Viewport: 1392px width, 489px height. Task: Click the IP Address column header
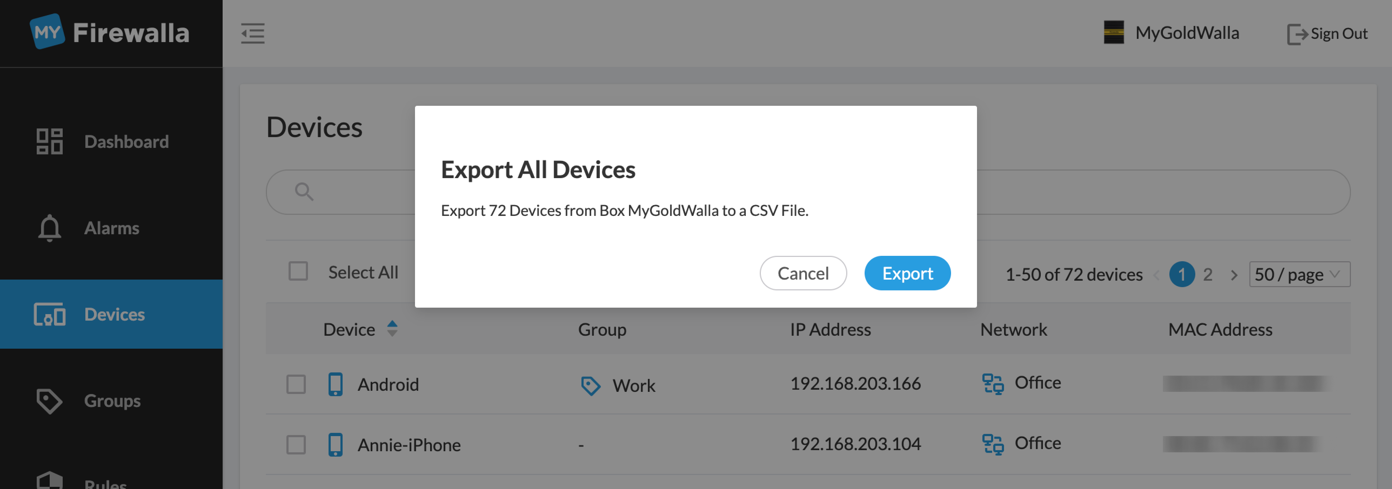pyautogui.click(x=831, y=329)
